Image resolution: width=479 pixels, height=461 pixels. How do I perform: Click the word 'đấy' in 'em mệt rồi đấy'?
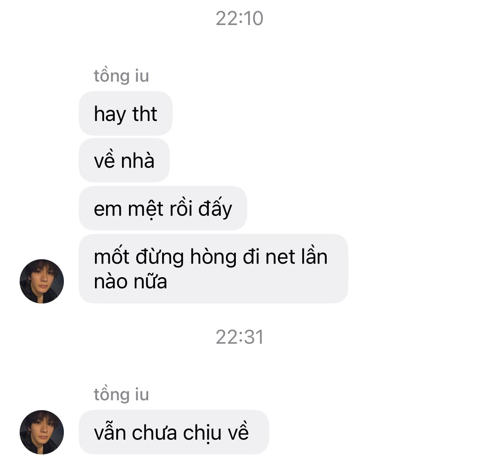[215, 209]
